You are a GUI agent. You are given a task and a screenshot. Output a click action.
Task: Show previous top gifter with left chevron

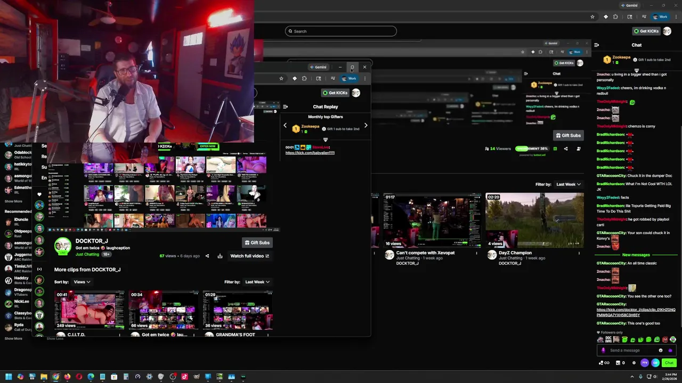pos(285,126)
